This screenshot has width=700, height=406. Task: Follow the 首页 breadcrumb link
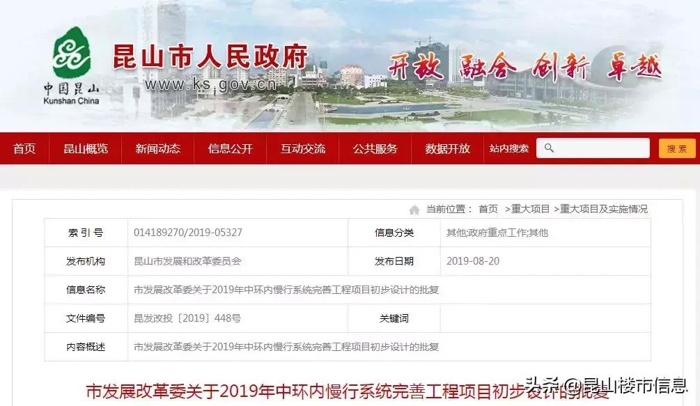click(x=488, y=209)
